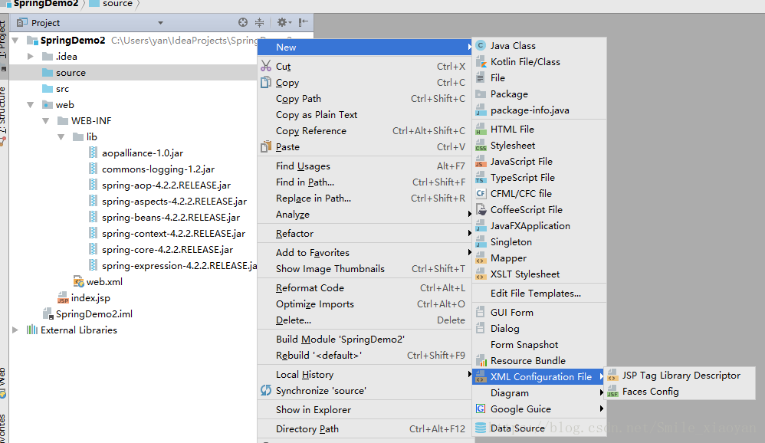This screenshot has height=443, width=765.
Task: Click the Google Guice icon
Action: click(481, 409)
